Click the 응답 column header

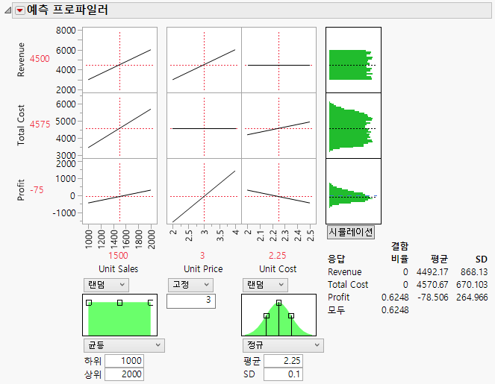pos(336,259)
